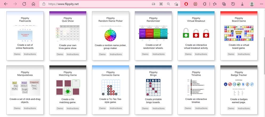Viewport: 265px width, 117px height.
Task: Open the browser home page
Action: click(x=34, y=4)
